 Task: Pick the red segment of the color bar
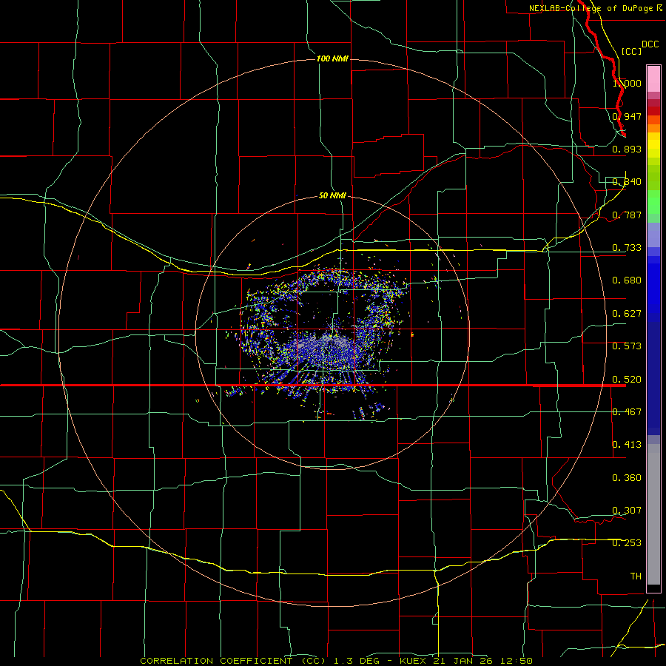point(653,111)
